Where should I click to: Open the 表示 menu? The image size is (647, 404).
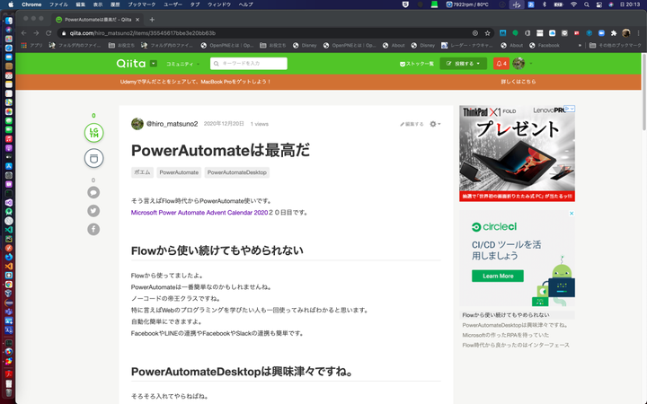(98, 4)
